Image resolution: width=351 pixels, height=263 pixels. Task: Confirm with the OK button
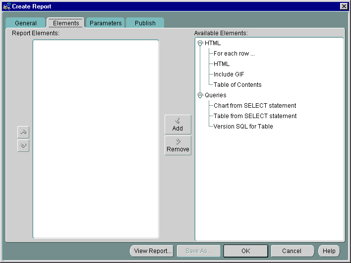[x=246, y=251]
